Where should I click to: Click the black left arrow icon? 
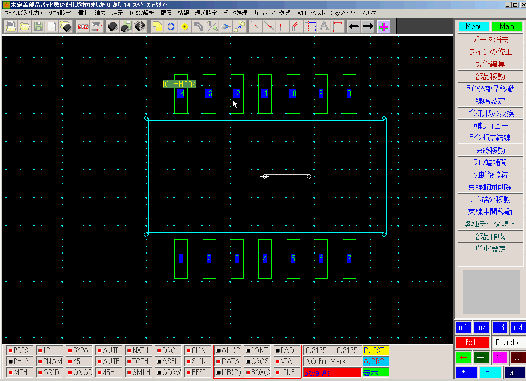(x=353, y=26)
